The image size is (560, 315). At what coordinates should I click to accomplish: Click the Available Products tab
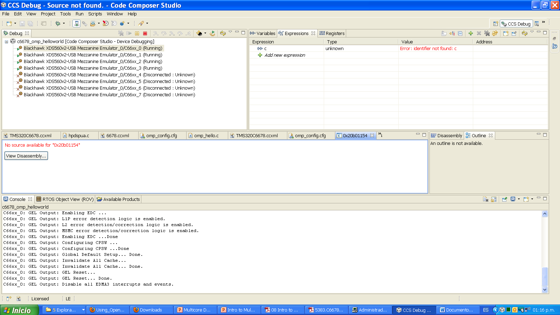118,199
